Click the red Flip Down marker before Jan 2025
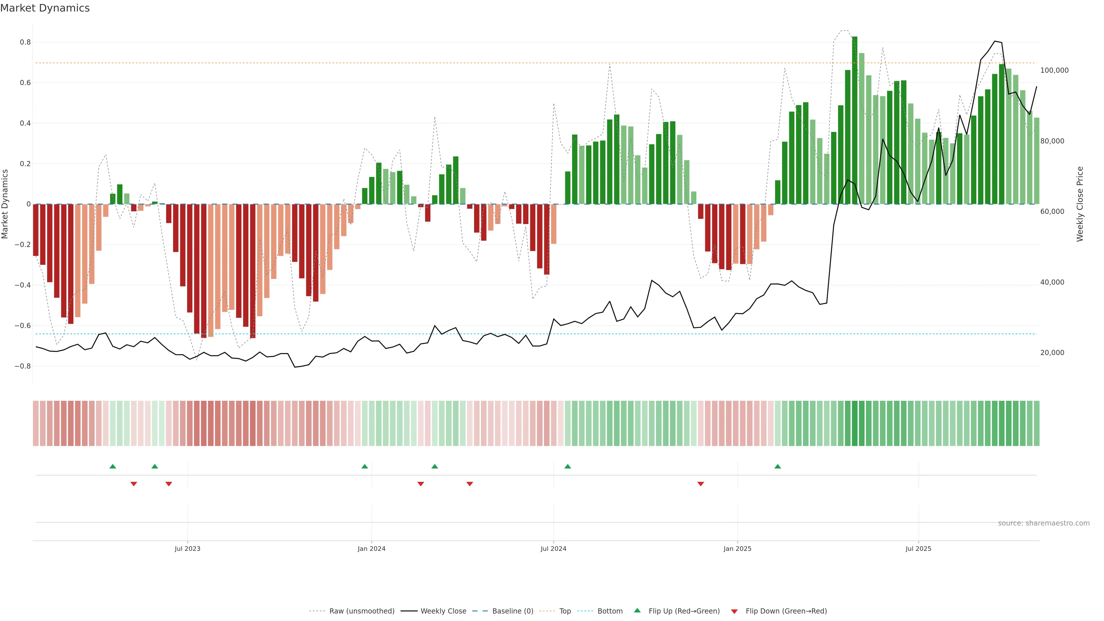Screen dimensions: 1104x621 pos(701,484)
